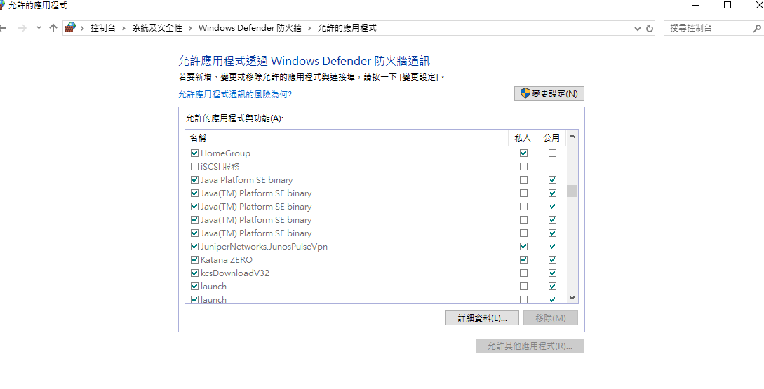The height and width of the screenshot is (389, 764).
Task: Open 詳細資料(L)... button
Action: pos(481,318)
